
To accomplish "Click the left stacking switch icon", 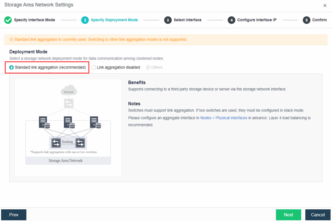I will [56, 143].
